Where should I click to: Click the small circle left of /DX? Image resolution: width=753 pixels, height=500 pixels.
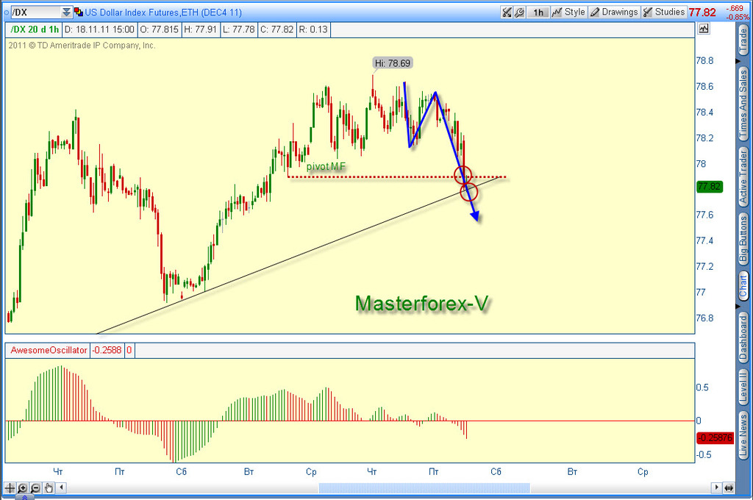(6, 12)
